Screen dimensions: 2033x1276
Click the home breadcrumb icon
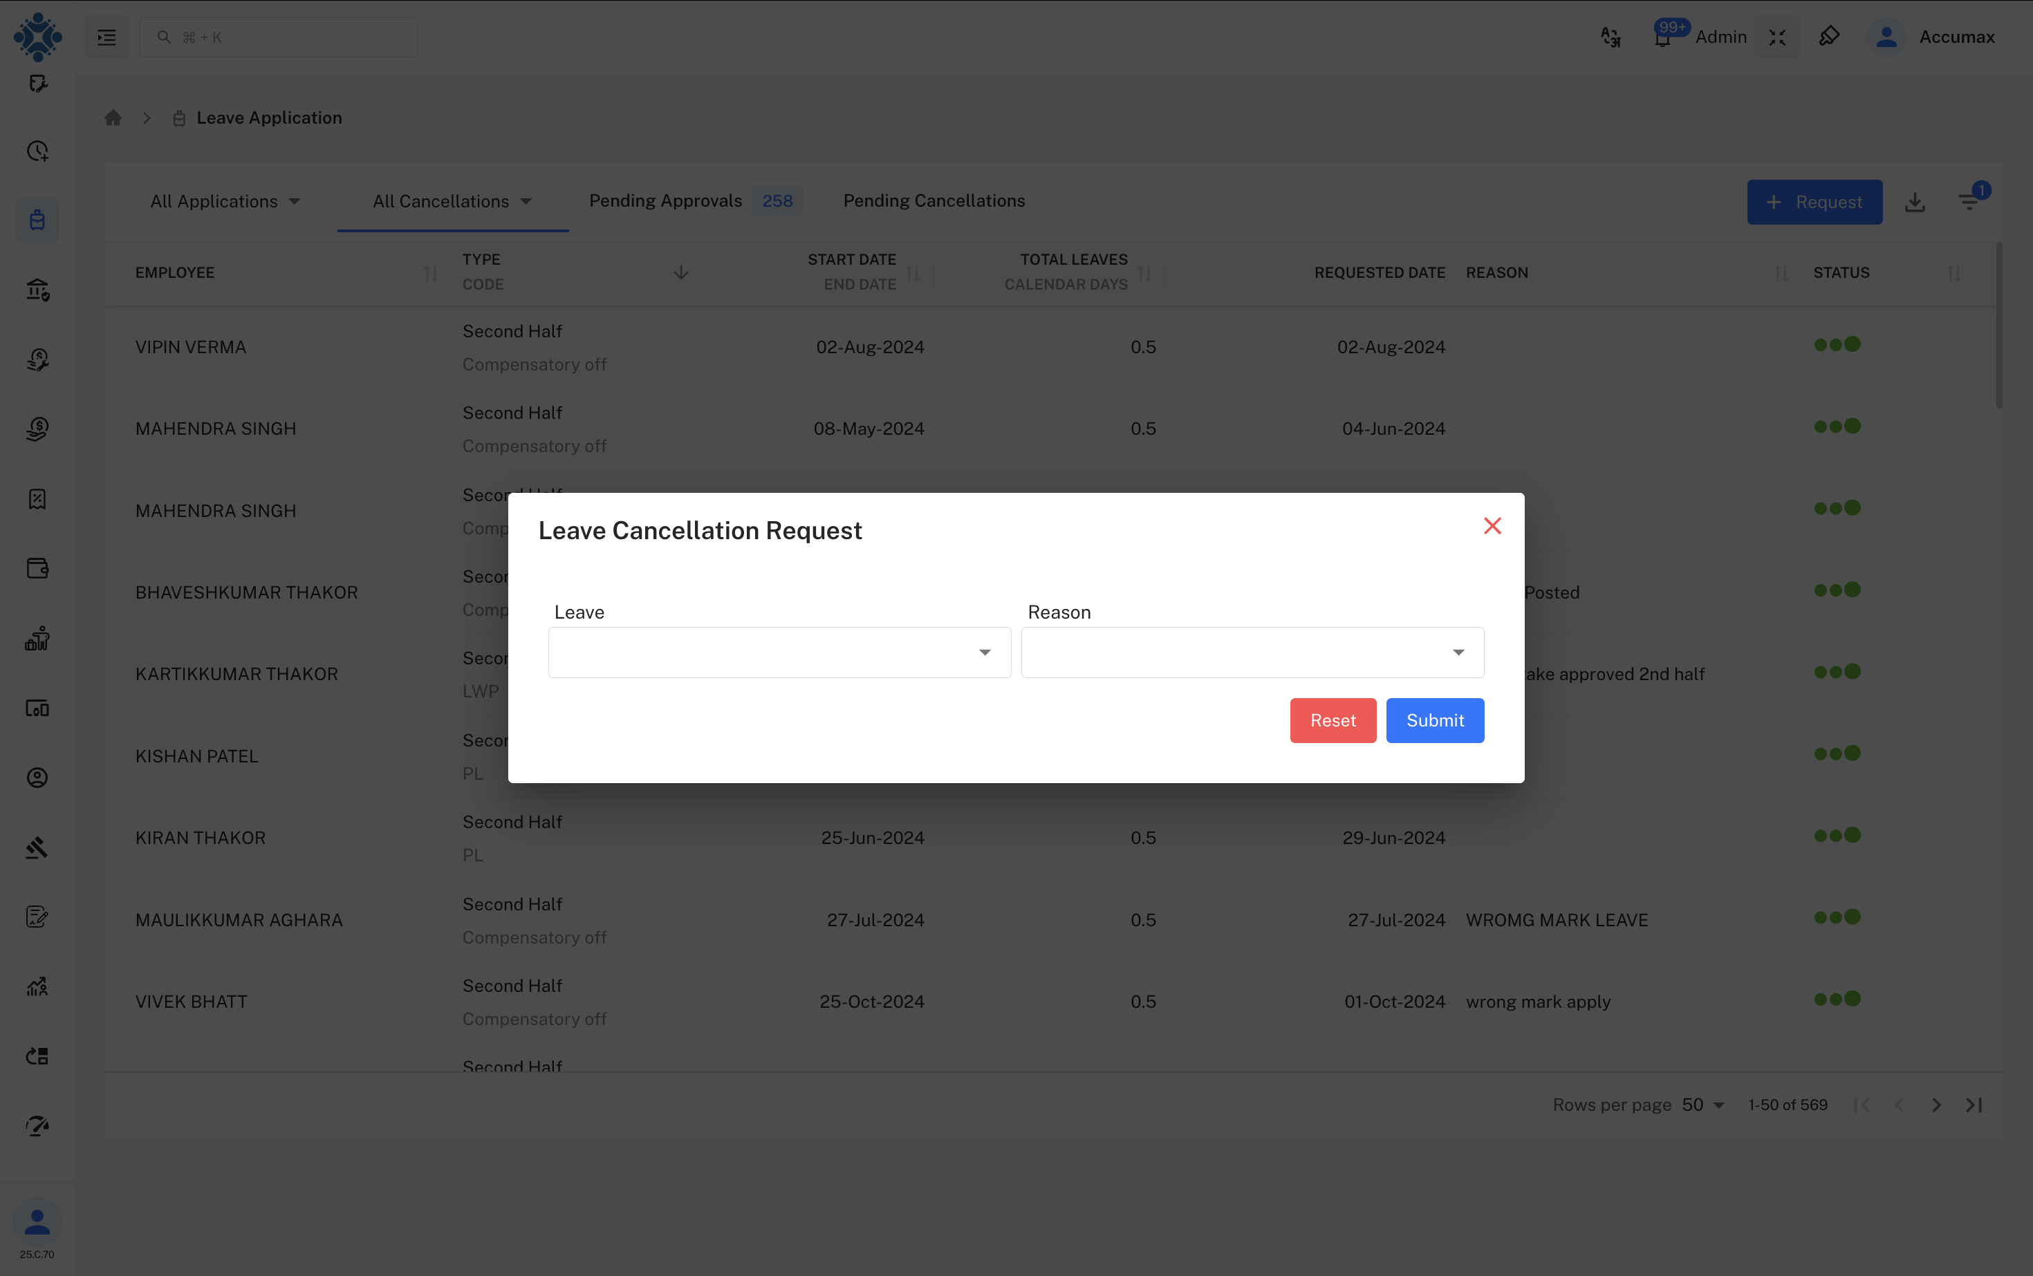113,118
